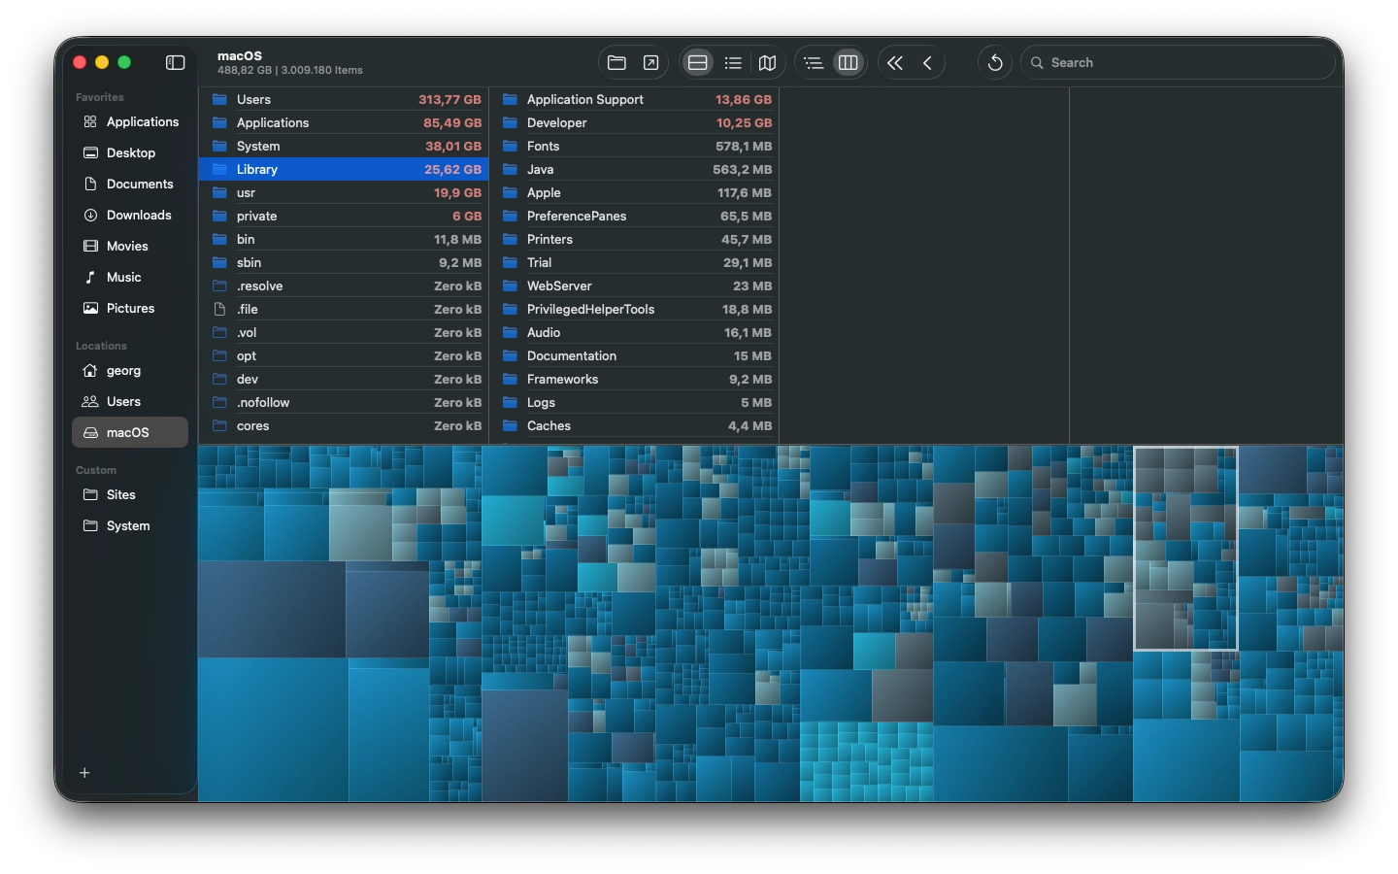Select the highlighted Library row

[x=344, y=169]
